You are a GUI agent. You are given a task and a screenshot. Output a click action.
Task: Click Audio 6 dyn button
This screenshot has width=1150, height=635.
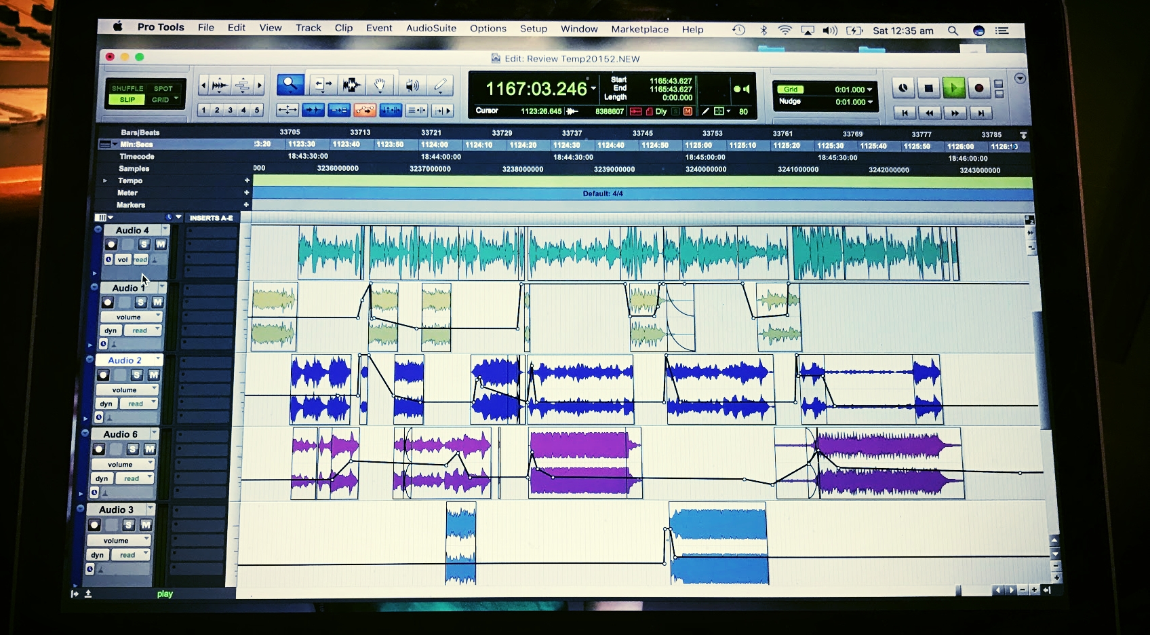pos(102,478)
